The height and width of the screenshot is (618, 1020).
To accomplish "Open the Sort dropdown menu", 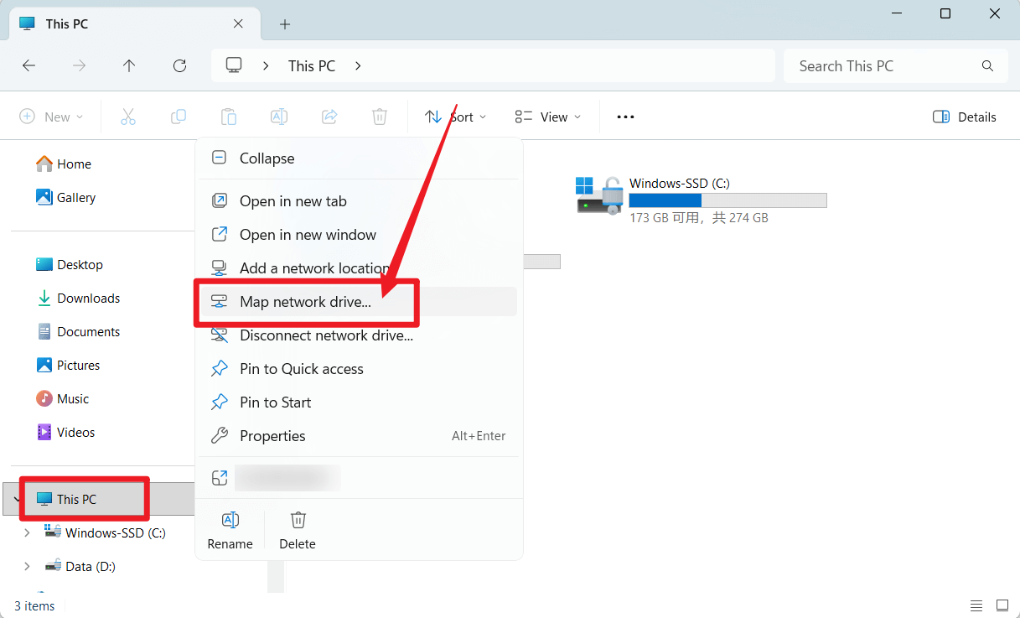I will point(455,117).
